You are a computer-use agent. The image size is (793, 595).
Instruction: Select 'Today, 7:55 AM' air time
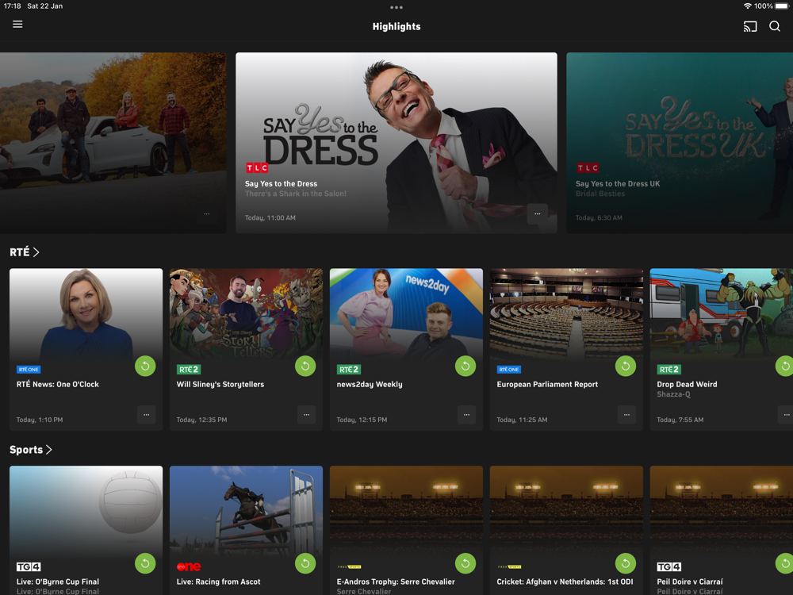point(680,420)
